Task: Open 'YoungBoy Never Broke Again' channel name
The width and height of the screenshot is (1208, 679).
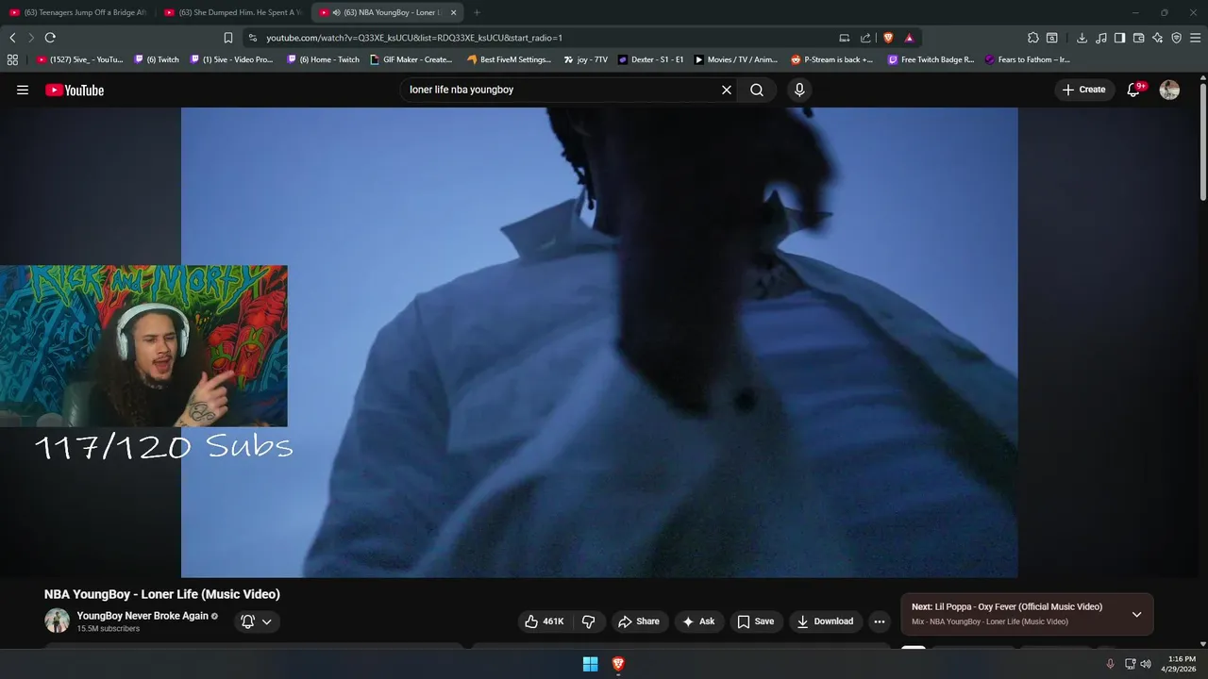Action: (x=143, y=616)
